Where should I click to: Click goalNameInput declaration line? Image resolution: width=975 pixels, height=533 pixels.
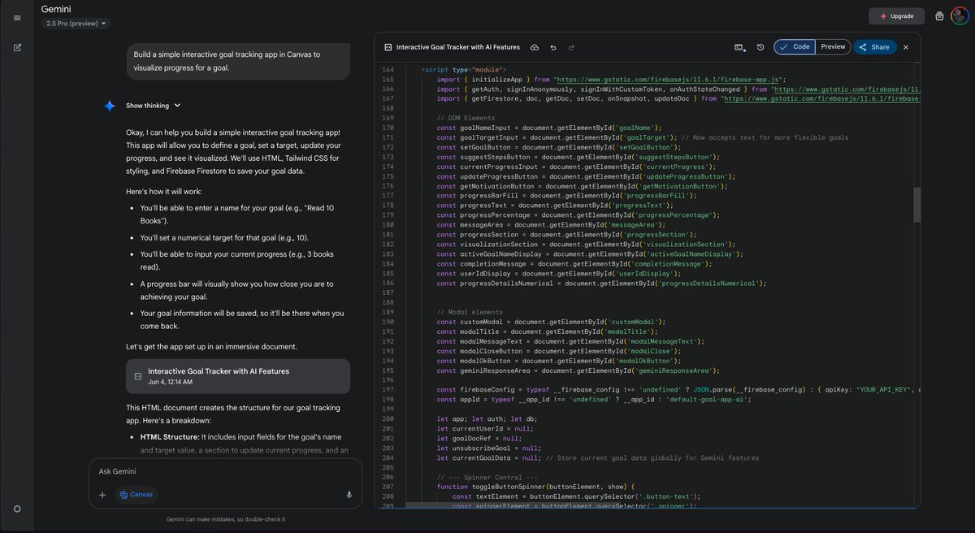pos(549,128)
